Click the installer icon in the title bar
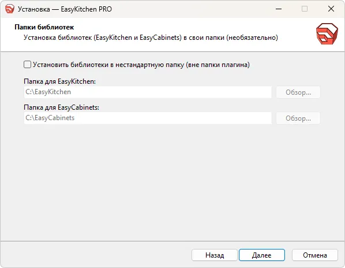 (10, 9)
